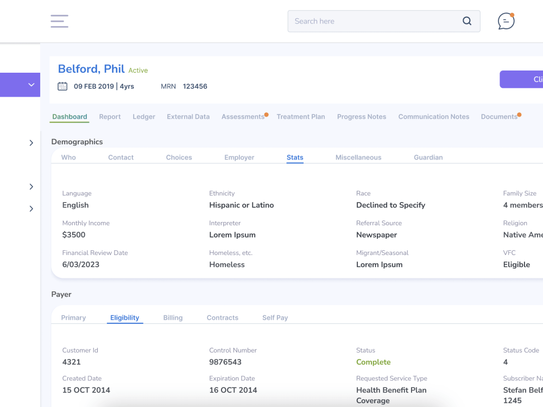Screen dimensions: 543x407
Task: Expand the purple sidebar dropdown chevron
Action: (x=31, y=85)
